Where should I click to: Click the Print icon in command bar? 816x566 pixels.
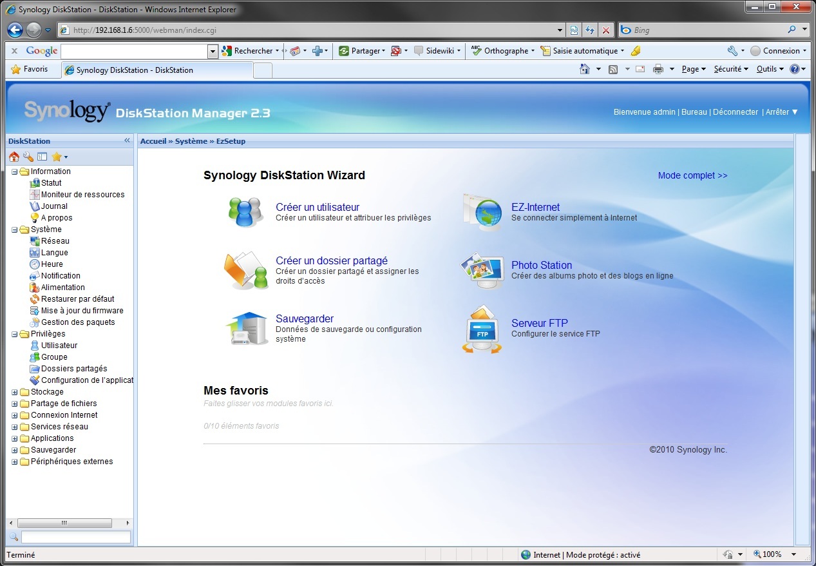click(x=658, y=69)
